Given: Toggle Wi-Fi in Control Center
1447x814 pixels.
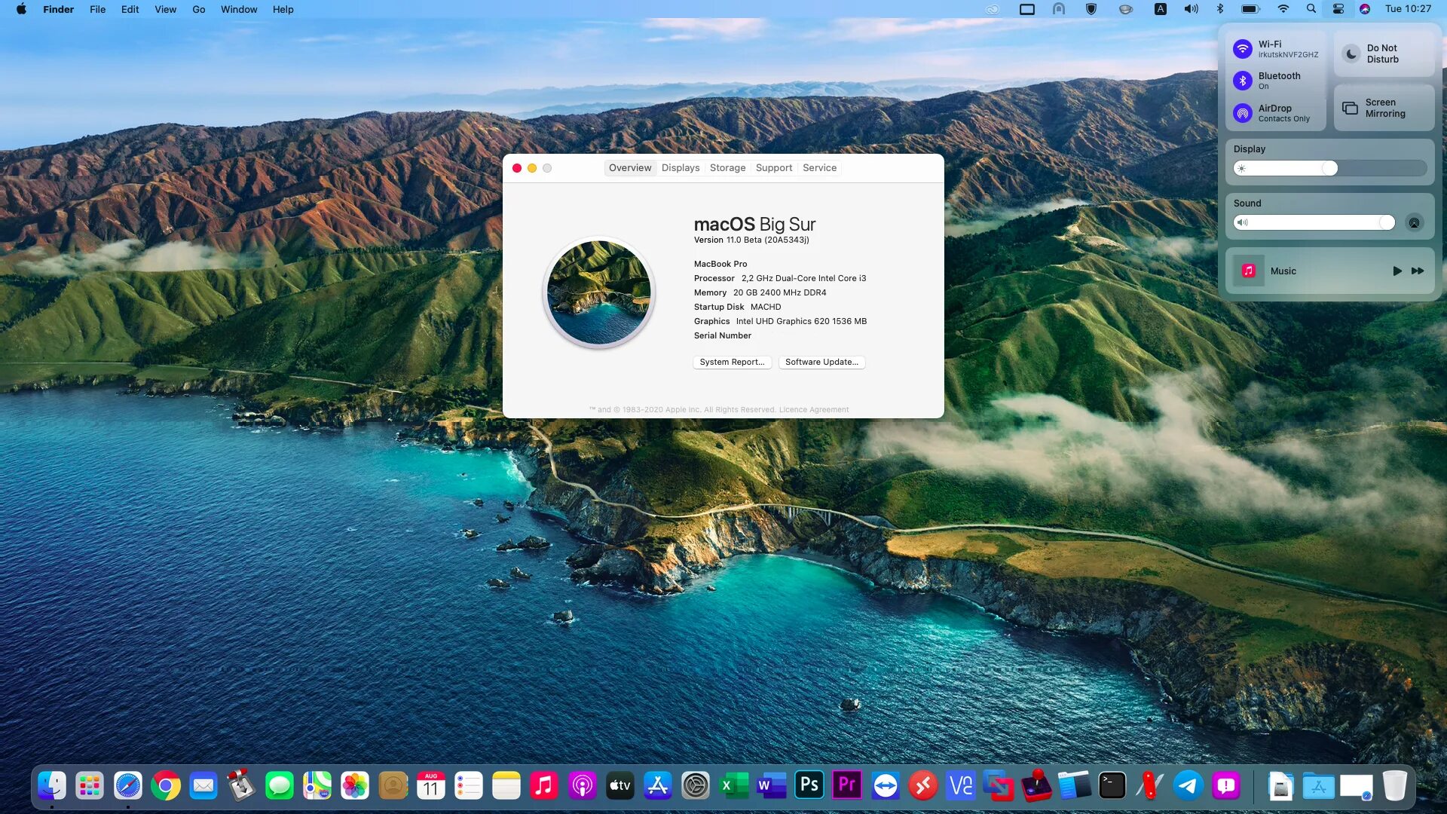Looking at the screenshot, I should click(1243, 49).
